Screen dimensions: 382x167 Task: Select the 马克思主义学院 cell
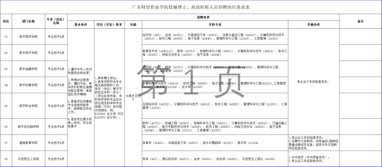point(29,159)
